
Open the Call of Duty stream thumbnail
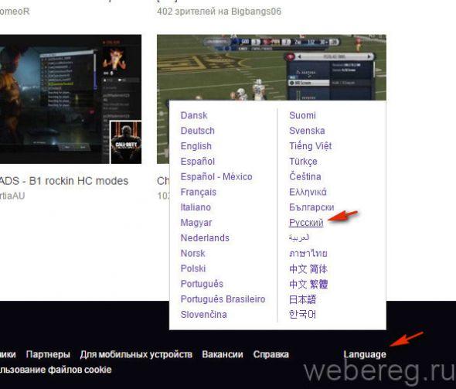click(70, 99)
